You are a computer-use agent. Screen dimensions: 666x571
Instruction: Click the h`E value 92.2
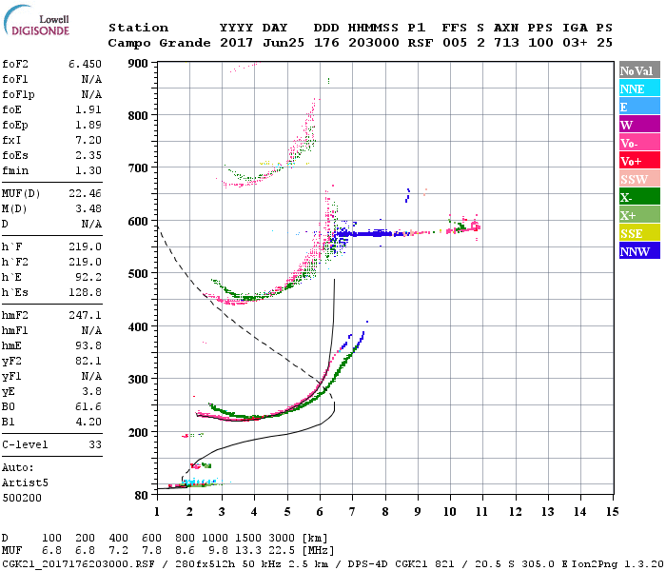(88, 278)
